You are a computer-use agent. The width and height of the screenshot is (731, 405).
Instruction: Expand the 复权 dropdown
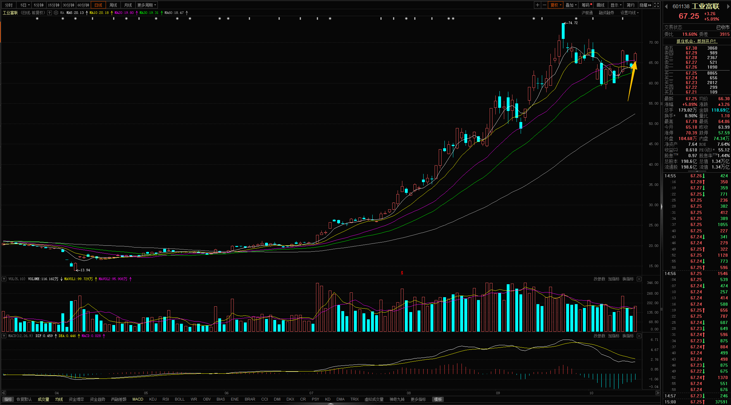pyautogui.click(x=556, y=5)
